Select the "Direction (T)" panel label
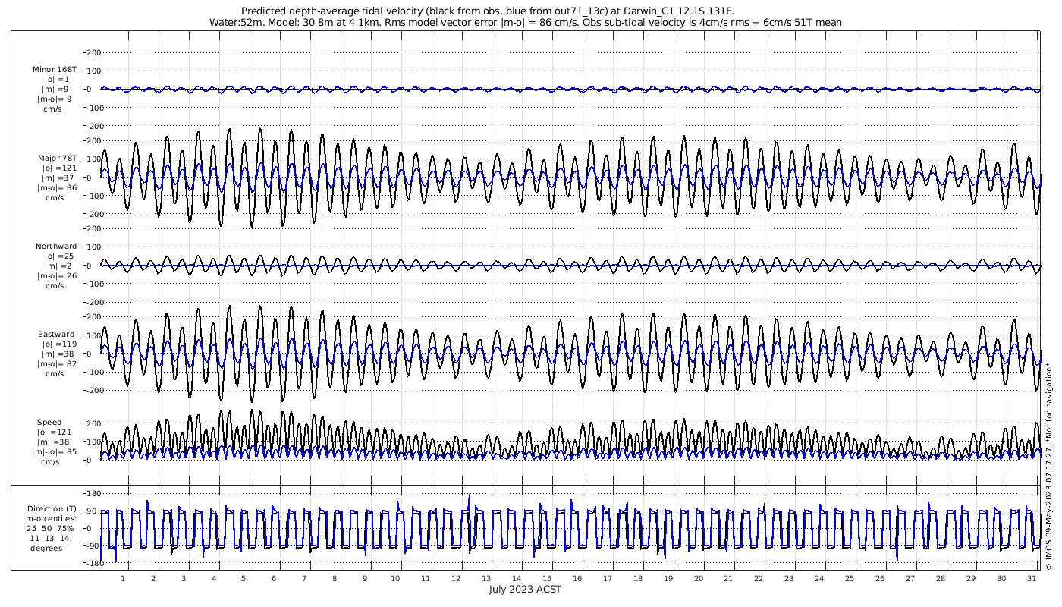Screen dimensions: 1062x607 click(52, 509)
